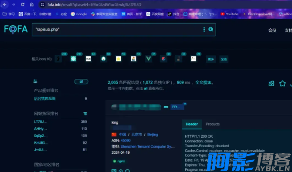Screen dimensions: 292x172
Task: Switch to the Header tab
Action: [x=192, y=124]
